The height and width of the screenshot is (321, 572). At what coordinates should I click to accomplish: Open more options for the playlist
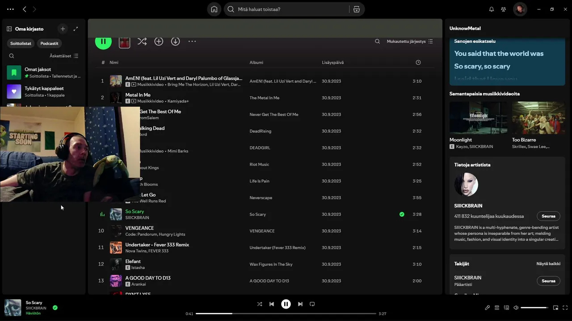pyautogui.click(x=192, y=41)
